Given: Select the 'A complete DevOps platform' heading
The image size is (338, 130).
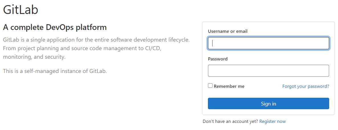Looking at the screenshot, I should [x=55, y=27].
